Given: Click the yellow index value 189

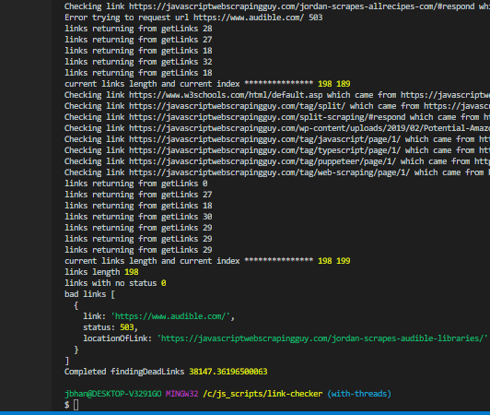Looking at the screenshot, I should [x=344, y=84].
